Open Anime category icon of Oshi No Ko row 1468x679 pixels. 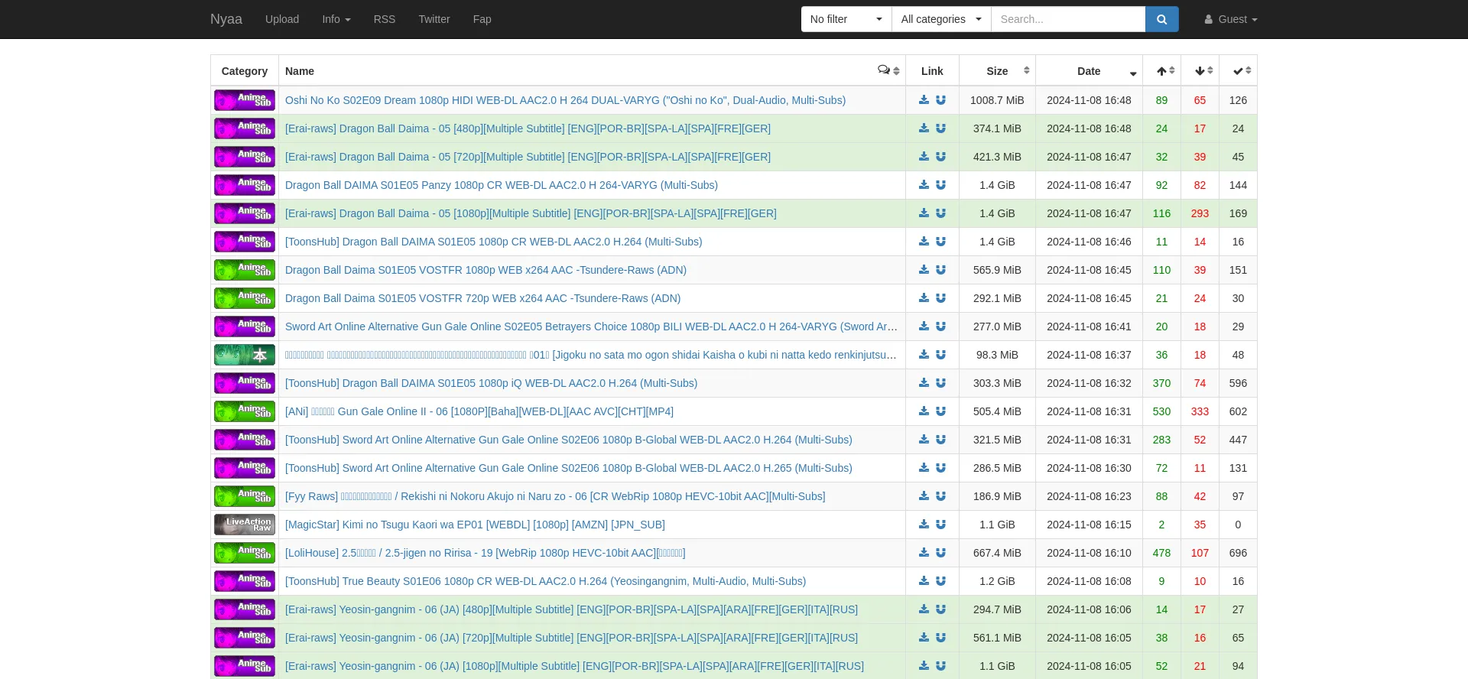(245, 100)
